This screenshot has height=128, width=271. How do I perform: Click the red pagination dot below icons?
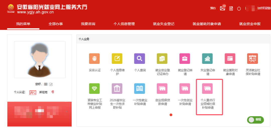click(x=171, y=115)
